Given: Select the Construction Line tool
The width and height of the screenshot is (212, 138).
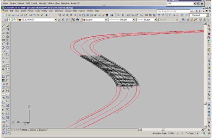Looking at the screenshot, I should pyautogui.click(x=3, y=29).
